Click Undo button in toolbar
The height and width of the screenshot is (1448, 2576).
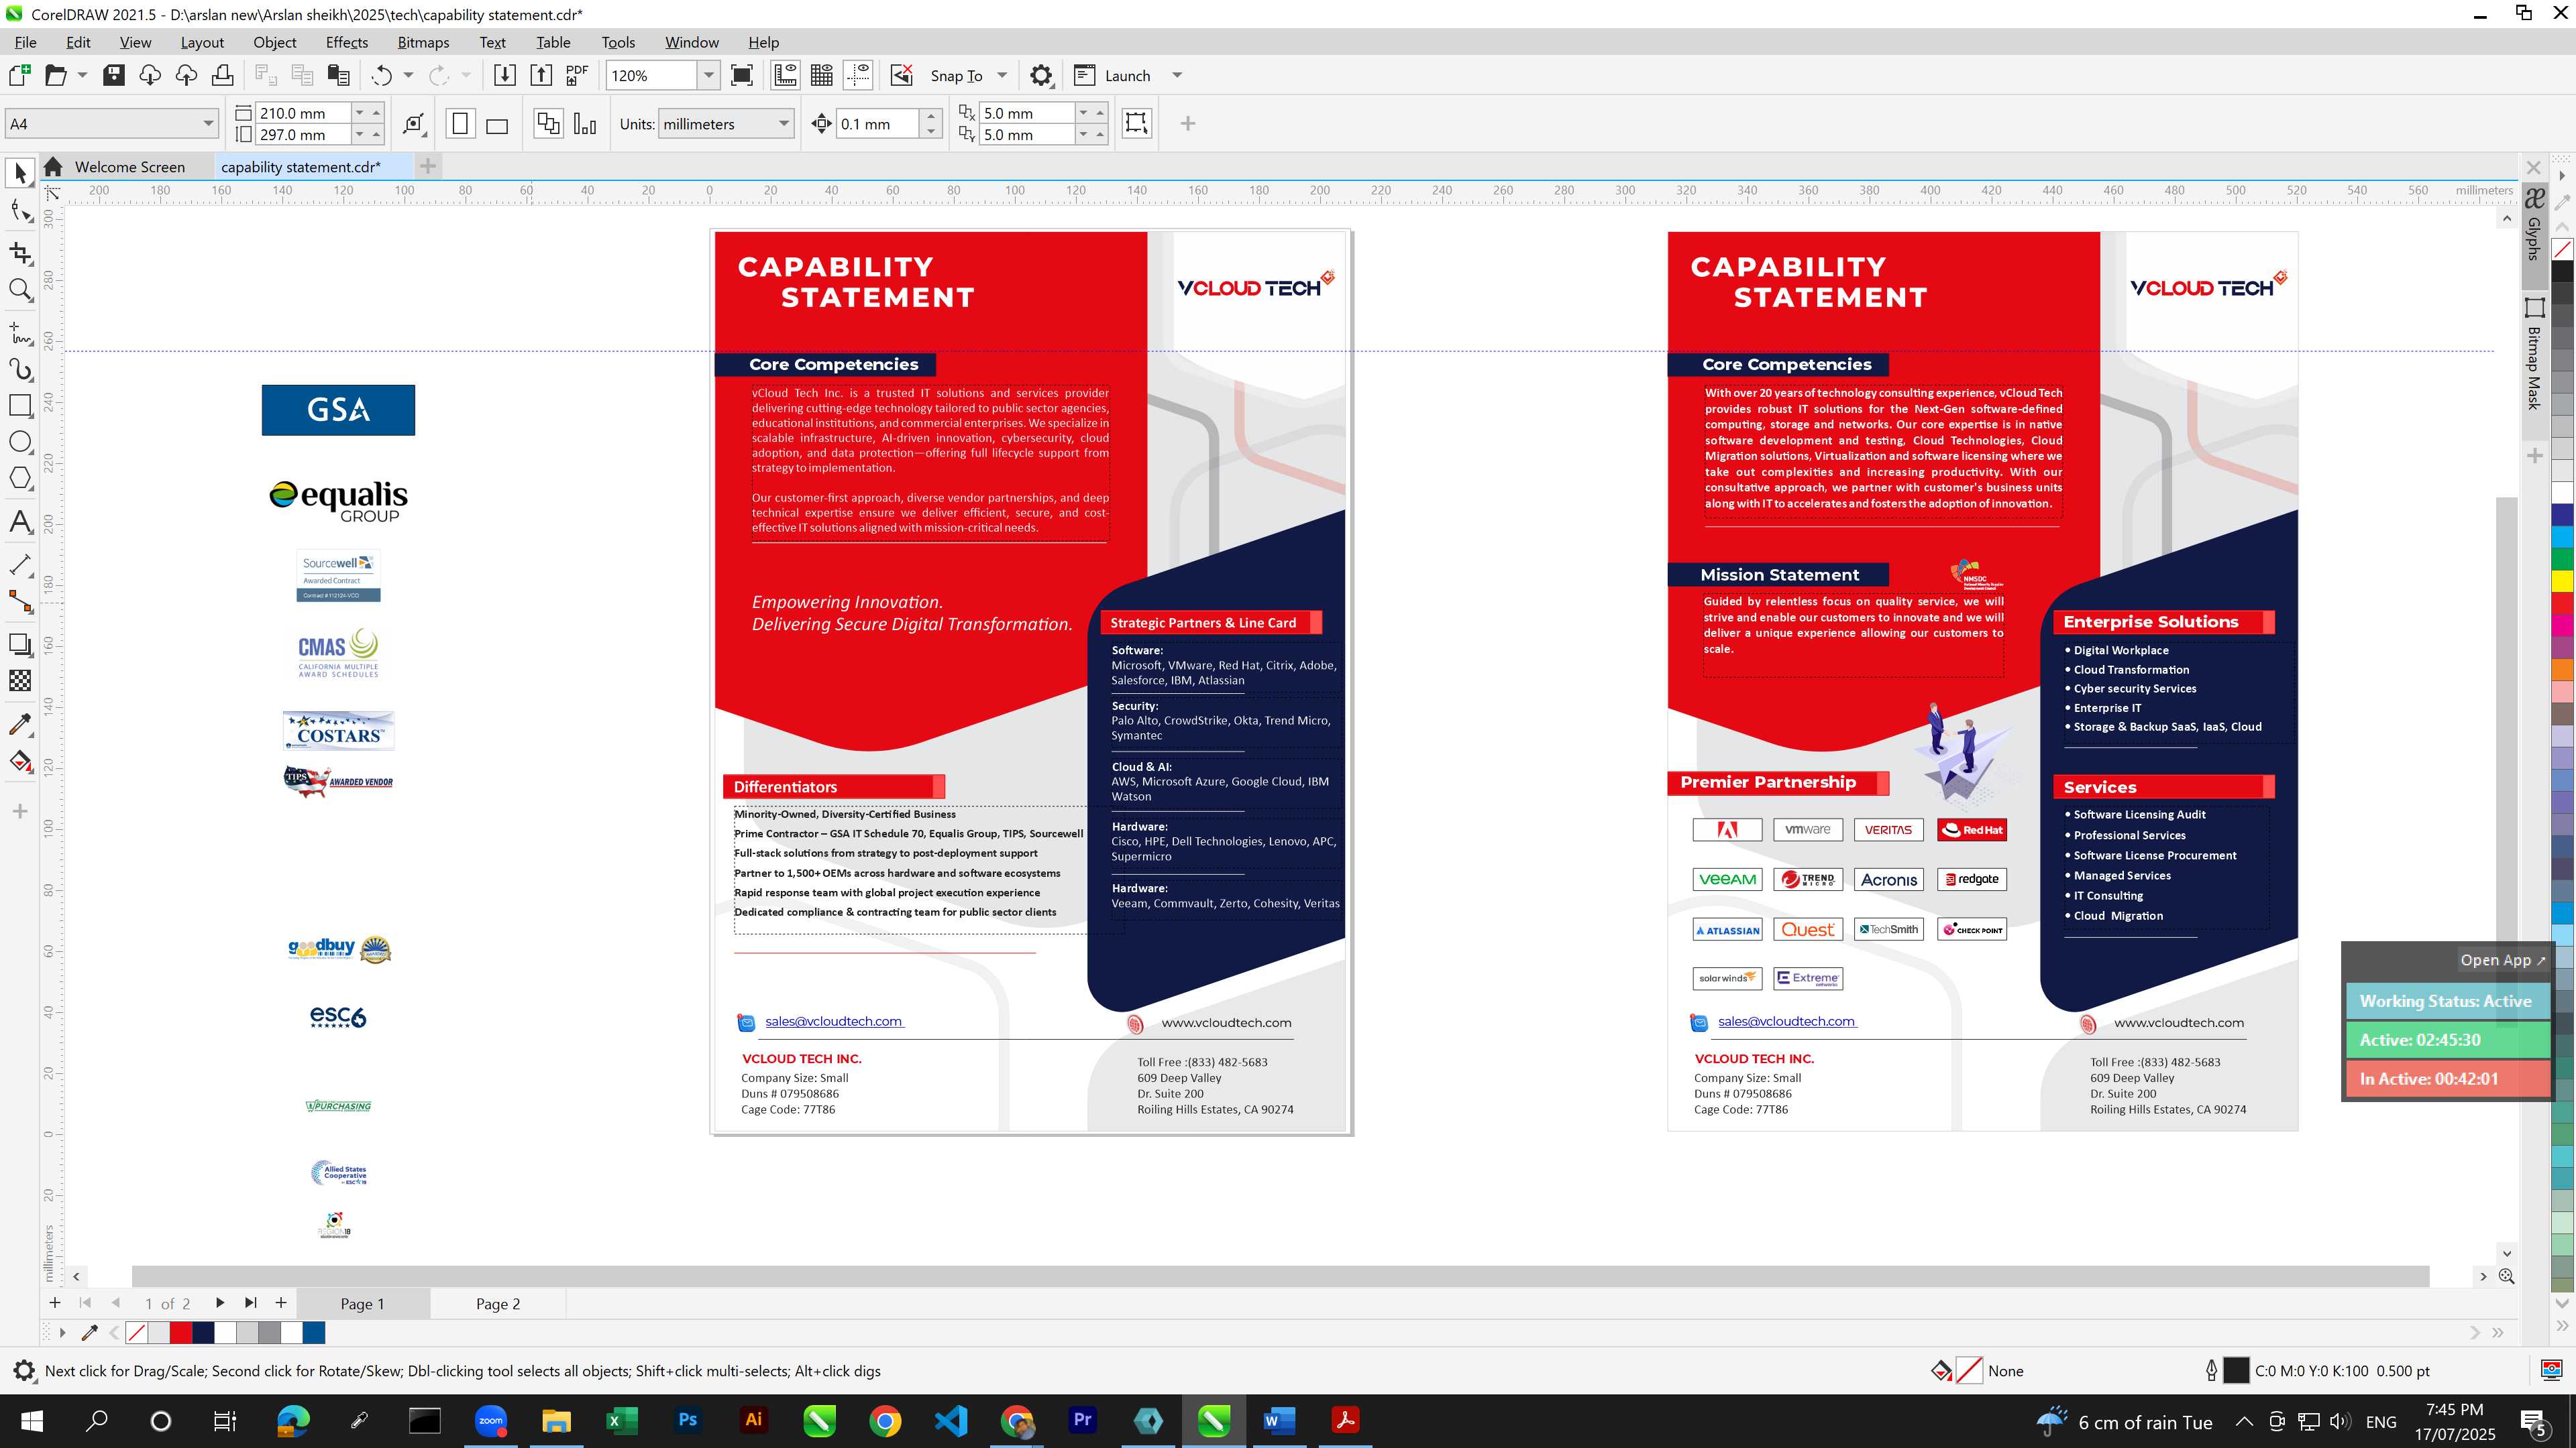(381, 76)
